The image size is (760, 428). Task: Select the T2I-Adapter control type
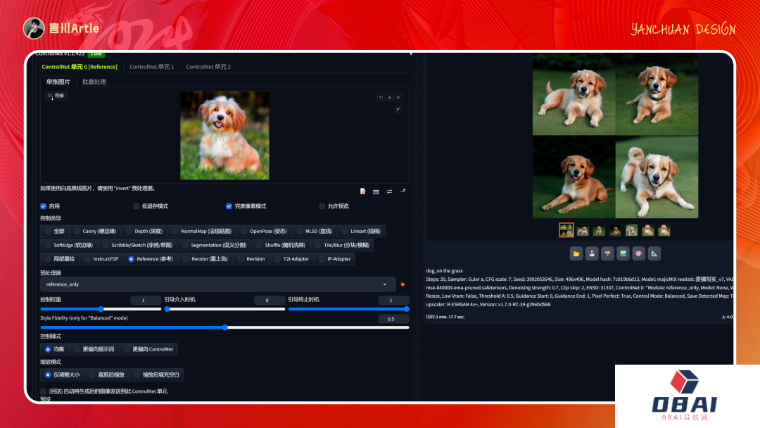pyautogui.click(x=292, y=259)
